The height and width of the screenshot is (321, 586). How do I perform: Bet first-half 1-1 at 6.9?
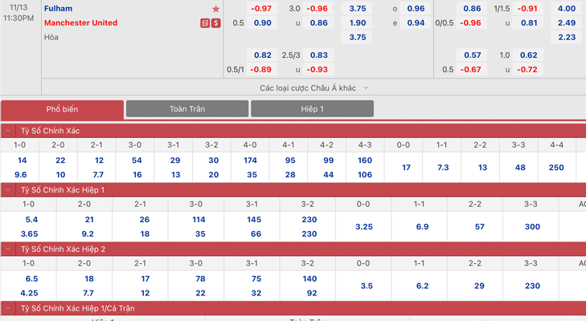422,226
